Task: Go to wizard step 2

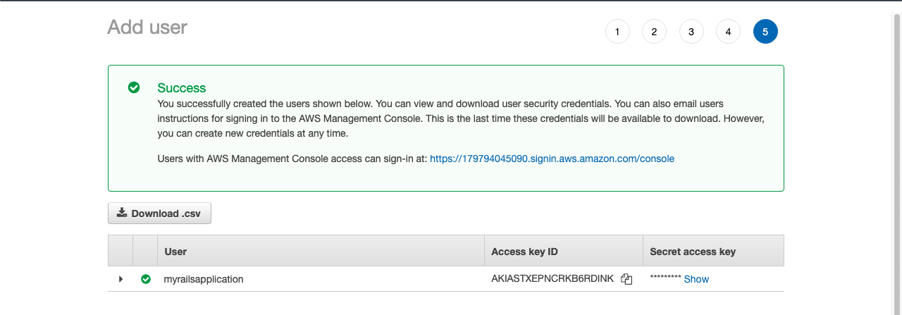Action: 654,32
